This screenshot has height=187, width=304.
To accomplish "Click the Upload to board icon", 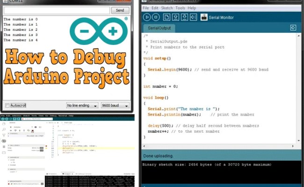I will pos(193,17).
